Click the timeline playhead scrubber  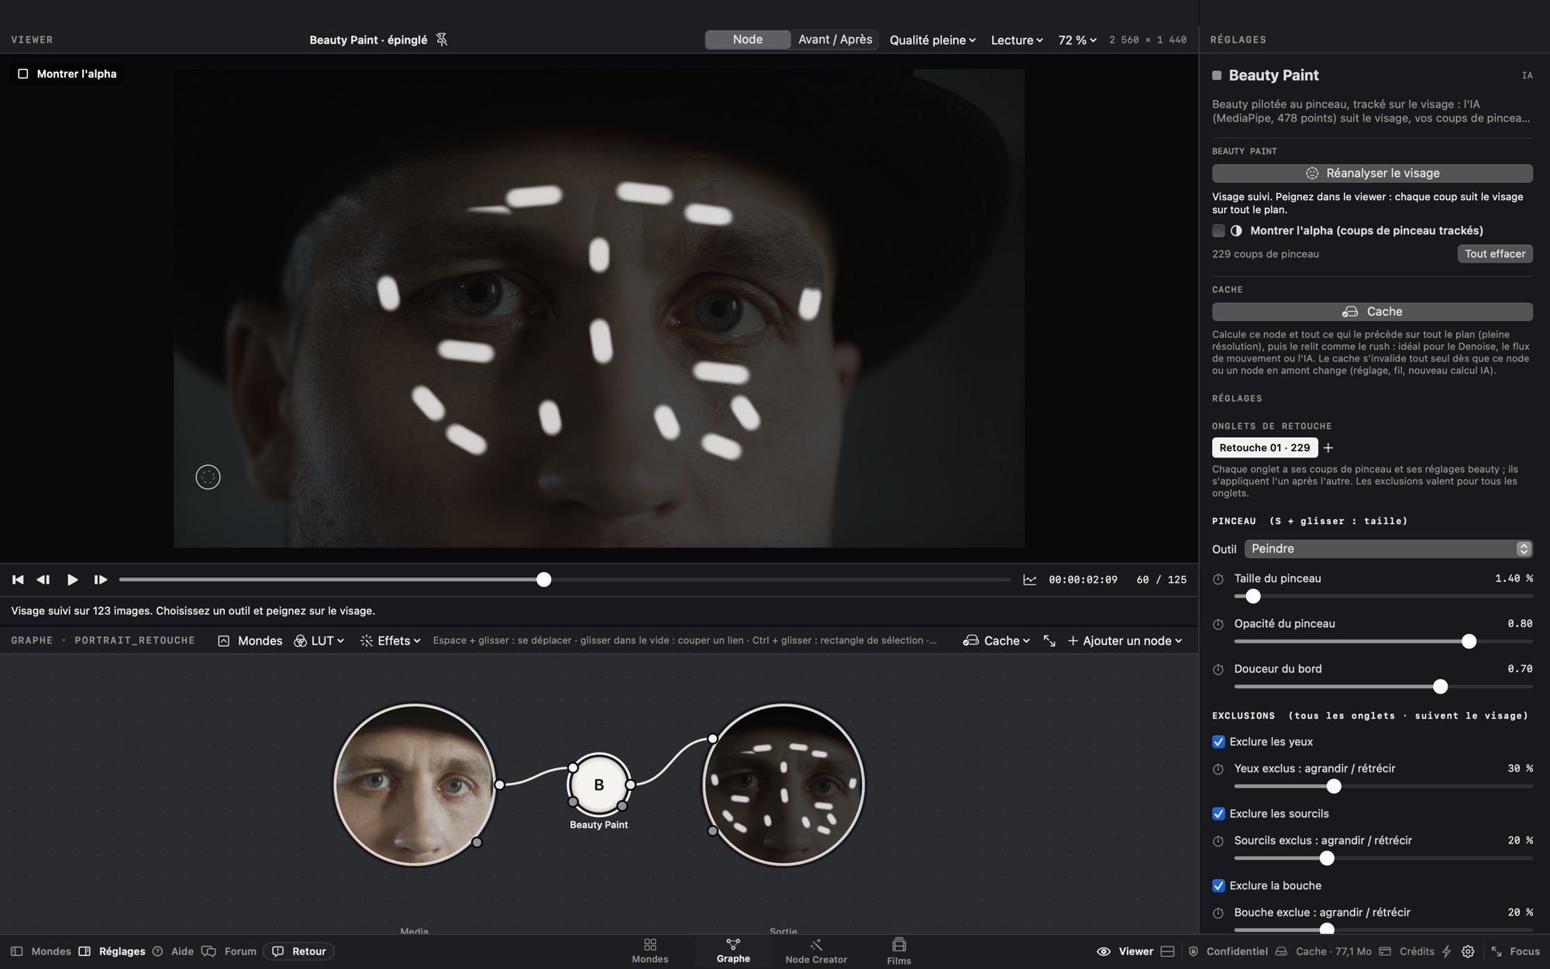coord(544,580)
